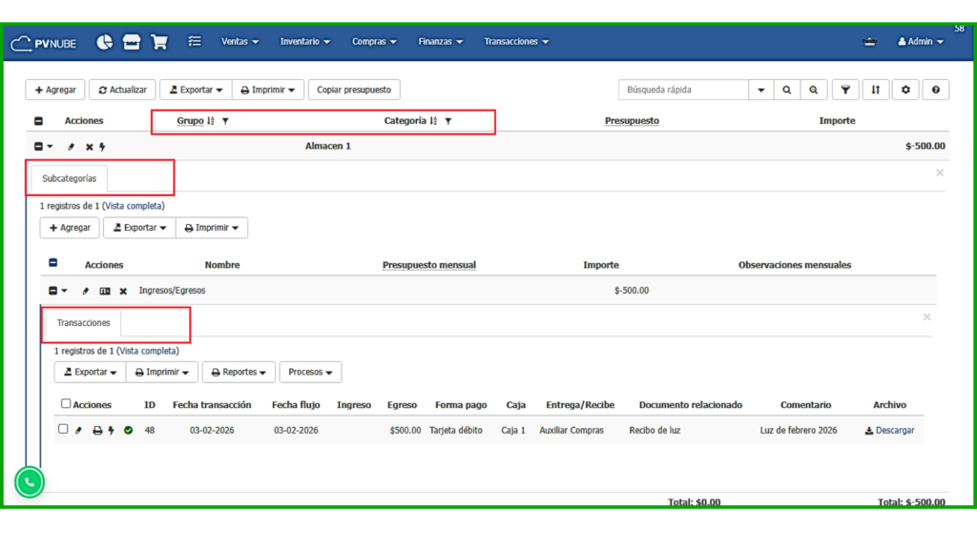The height and width of the screenshot is (549, 977).
Task: Expand the Reportes dropdown
Action: (239, 373)
